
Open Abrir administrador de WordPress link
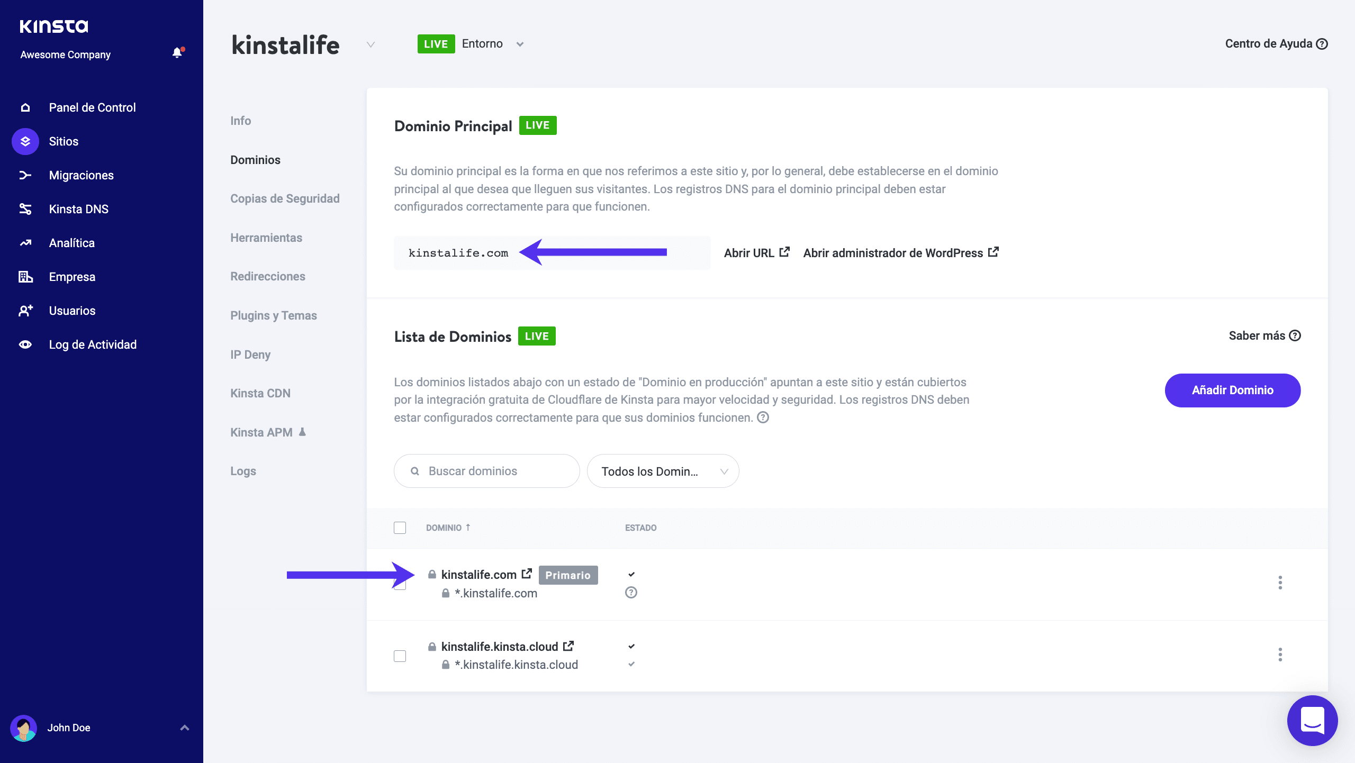(892, 253)
